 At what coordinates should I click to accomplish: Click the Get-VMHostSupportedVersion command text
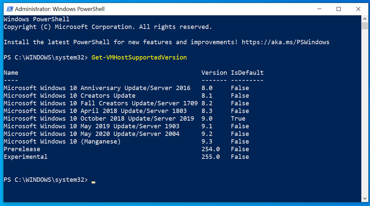[139, 57]
